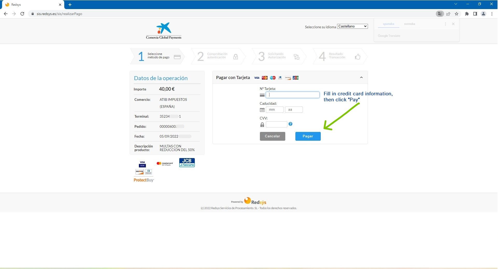This screenshot has height=269, width=498.
Task: Click the Mastercard ID Check badge
Action: [165, 164]
